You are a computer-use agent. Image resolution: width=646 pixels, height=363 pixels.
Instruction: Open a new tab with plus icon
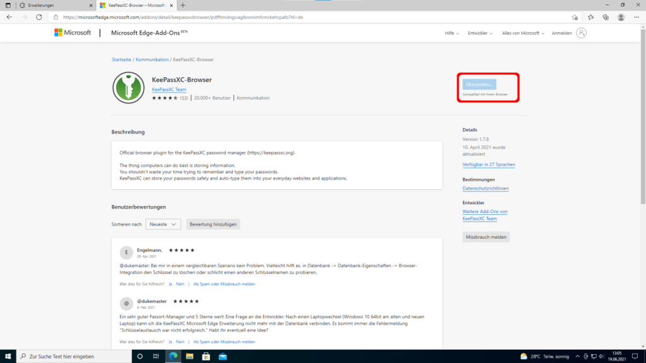click(x=183, y=5)
